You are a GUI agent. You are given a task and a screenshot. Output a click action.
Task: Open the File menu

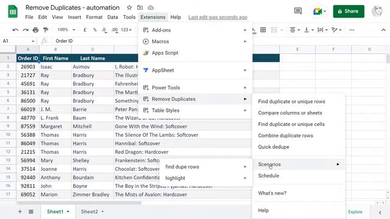click(x=29, y=17)
